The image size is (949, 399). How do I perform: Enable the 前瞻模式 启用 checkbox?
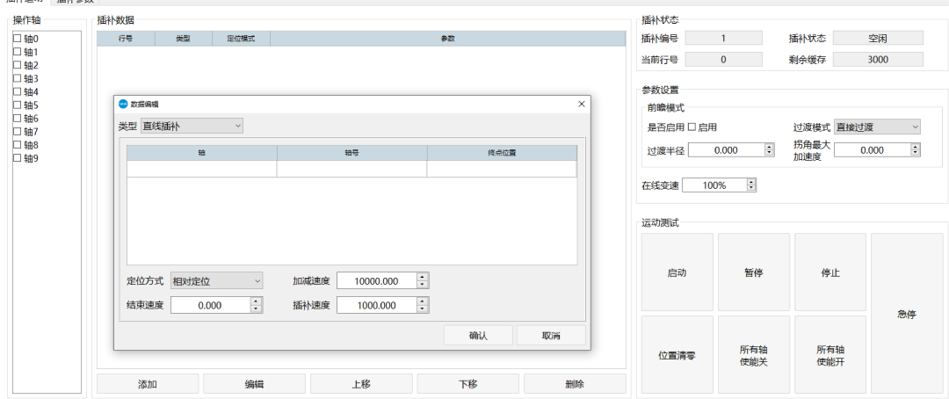[x=692, y=127]
